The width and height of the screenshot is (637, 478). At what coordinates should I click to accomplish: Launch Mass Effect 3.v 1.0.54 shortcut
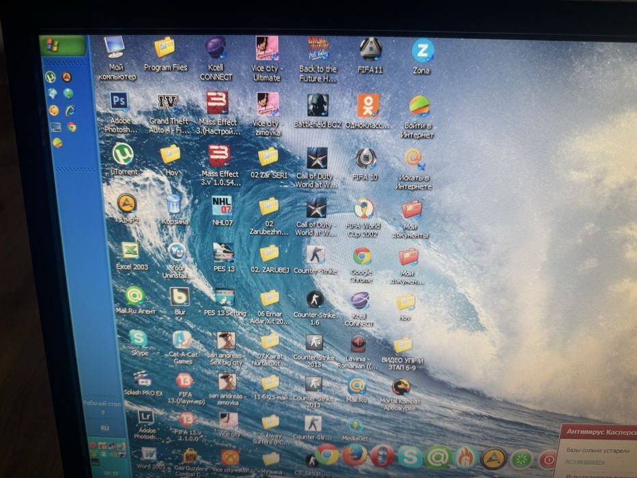(x=220, y=165)
